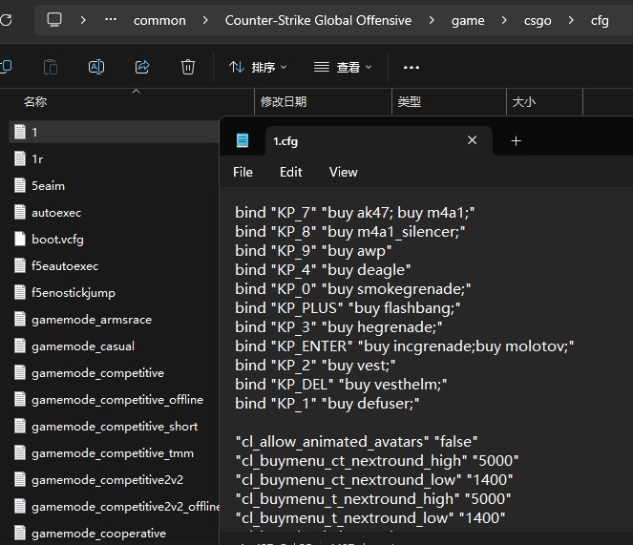Screen dimensions: 633x545
Task: Click the share icon in toolbar
Action: tap(142, 67)
